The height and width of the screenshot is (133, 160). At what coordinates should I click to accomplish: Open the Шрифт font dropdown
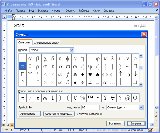pos(72,50)
